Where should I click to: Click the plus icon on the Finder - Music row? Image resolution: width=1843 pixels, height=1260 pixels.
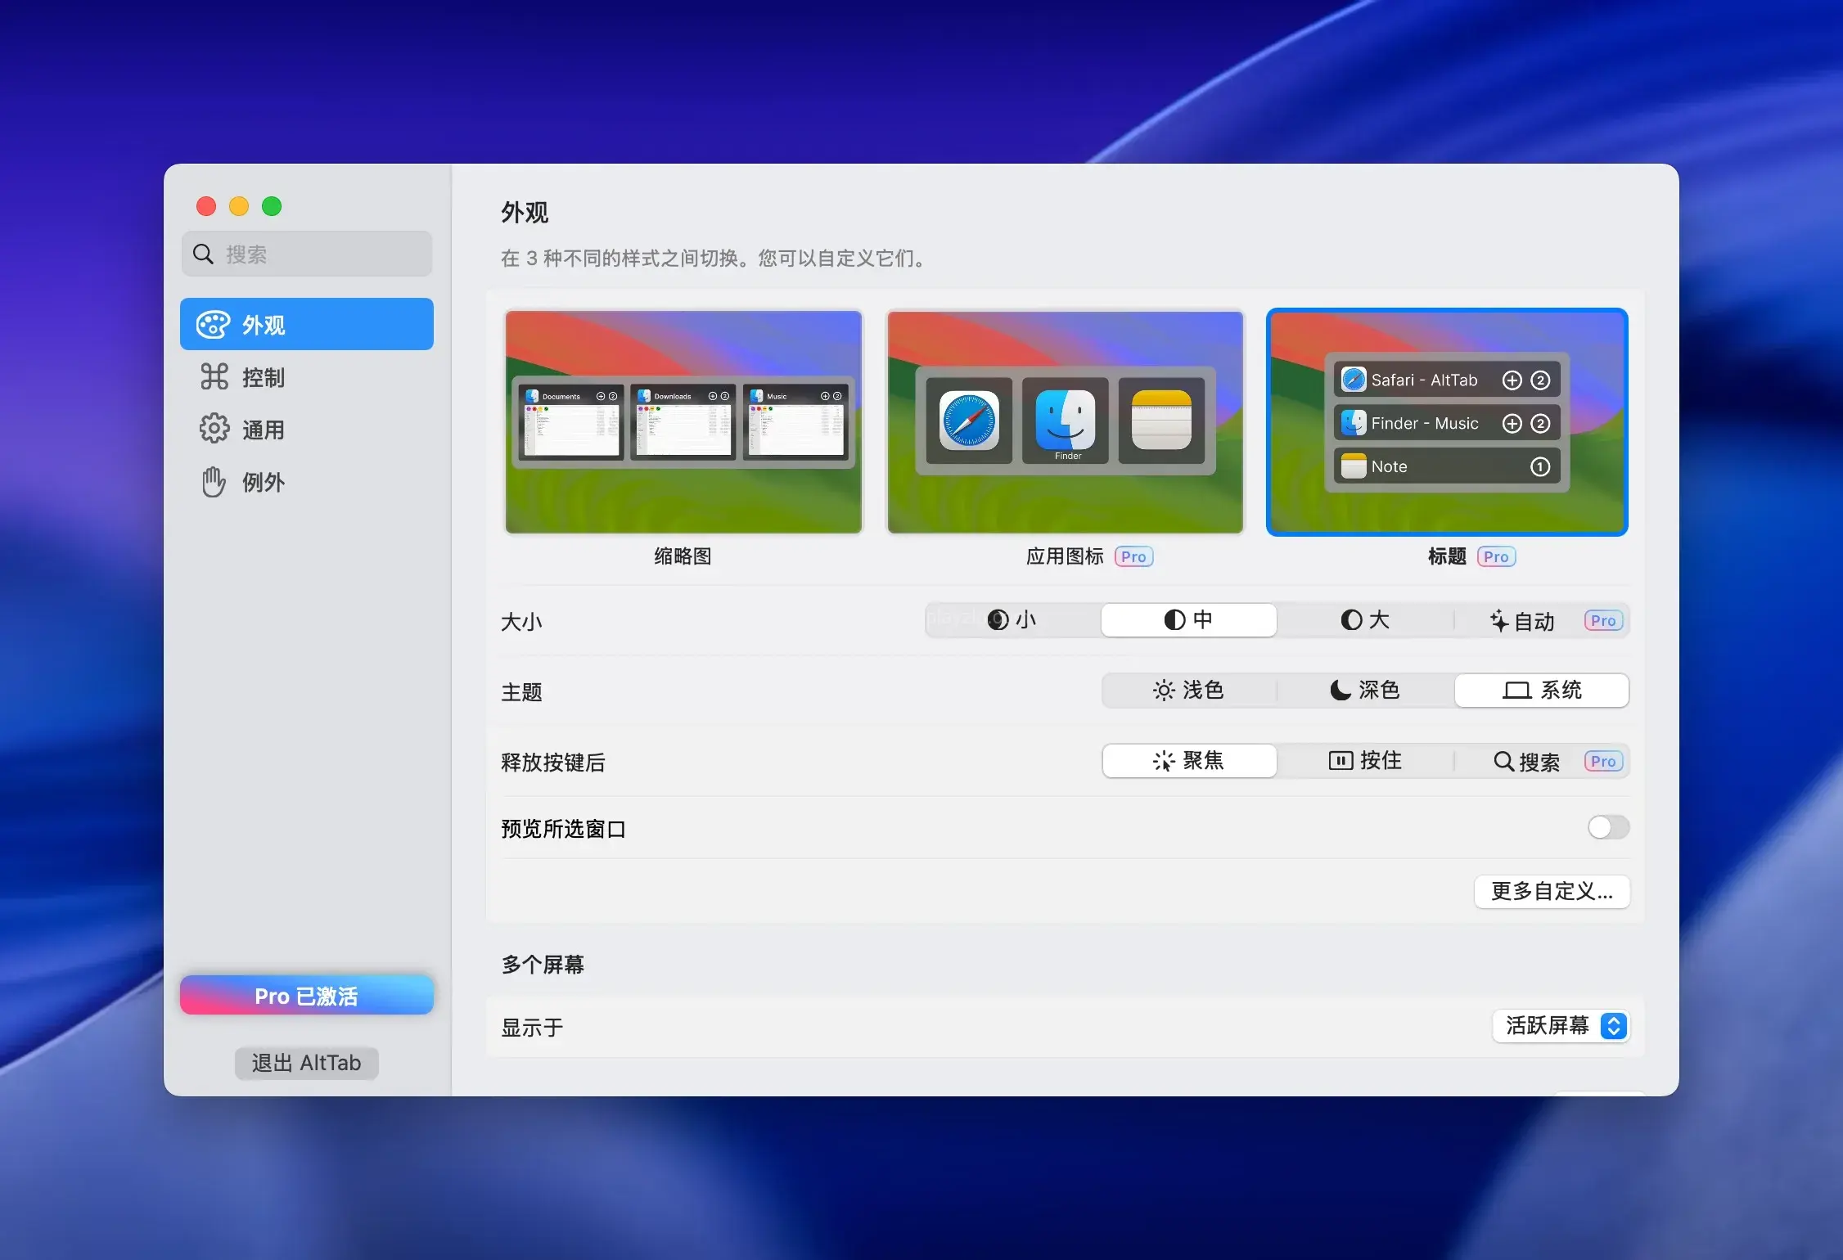pyautogui.click(x=1512, y=423)
